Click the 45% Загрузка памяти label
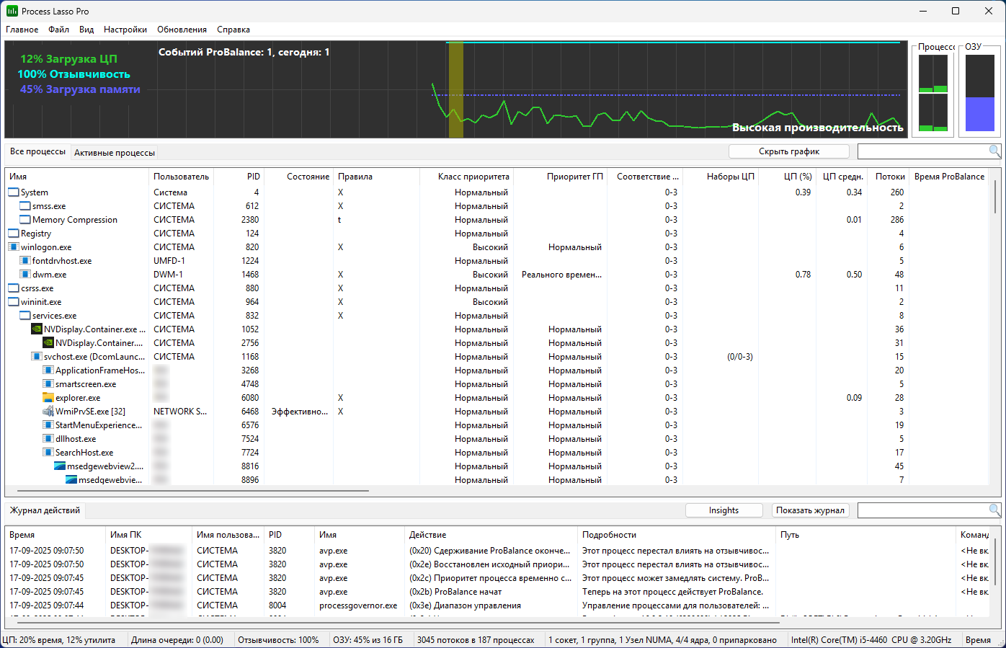Image resolution: width=1006 pixels, height=648 pixels. click(80, 89)
